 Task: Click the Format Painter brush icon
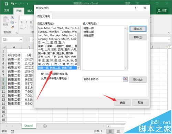click(x=12, y=27)
